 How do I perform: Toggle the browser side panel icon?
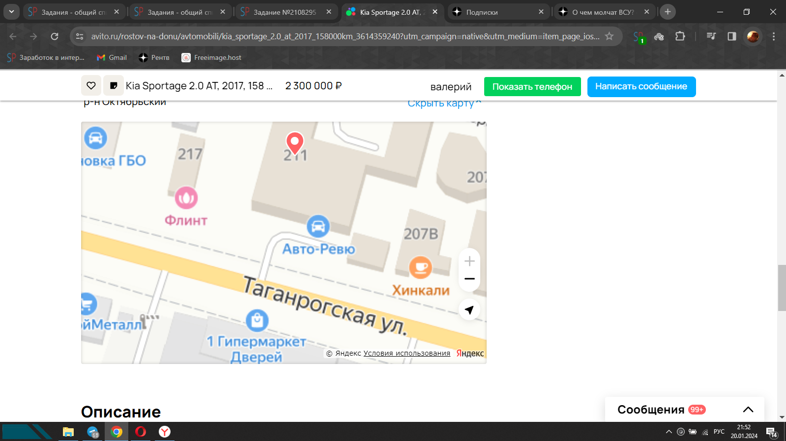732,36
